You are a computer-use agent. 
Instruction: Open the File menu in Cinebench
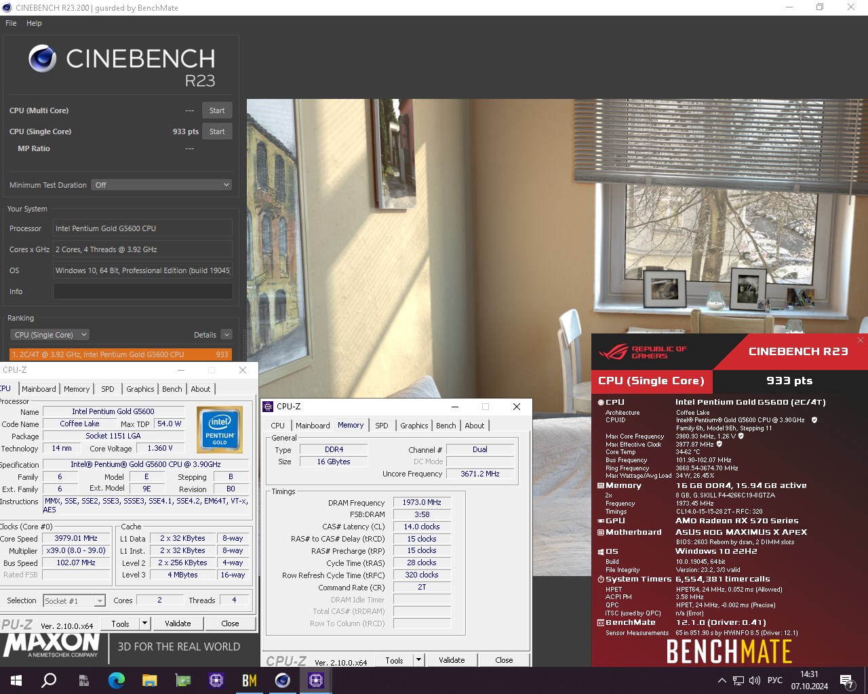(11, 23)
